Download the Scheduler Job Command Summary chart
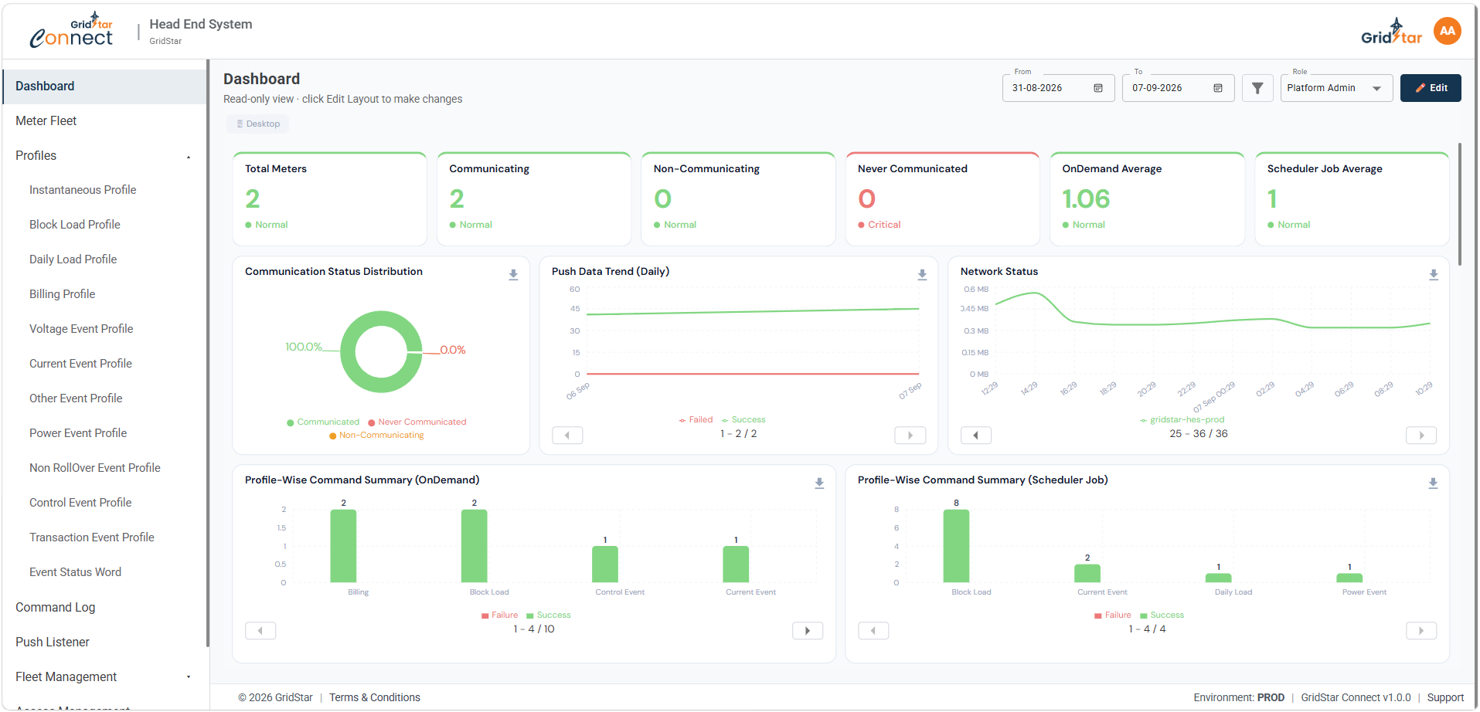1480x712 pixels. pyautogui.click(x=1433, y=483)
